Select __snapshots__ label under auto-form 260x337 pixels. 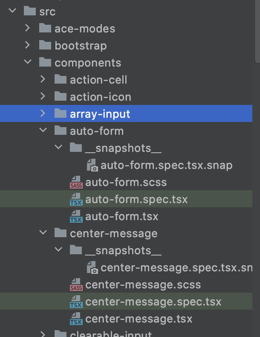pos(123,148)
